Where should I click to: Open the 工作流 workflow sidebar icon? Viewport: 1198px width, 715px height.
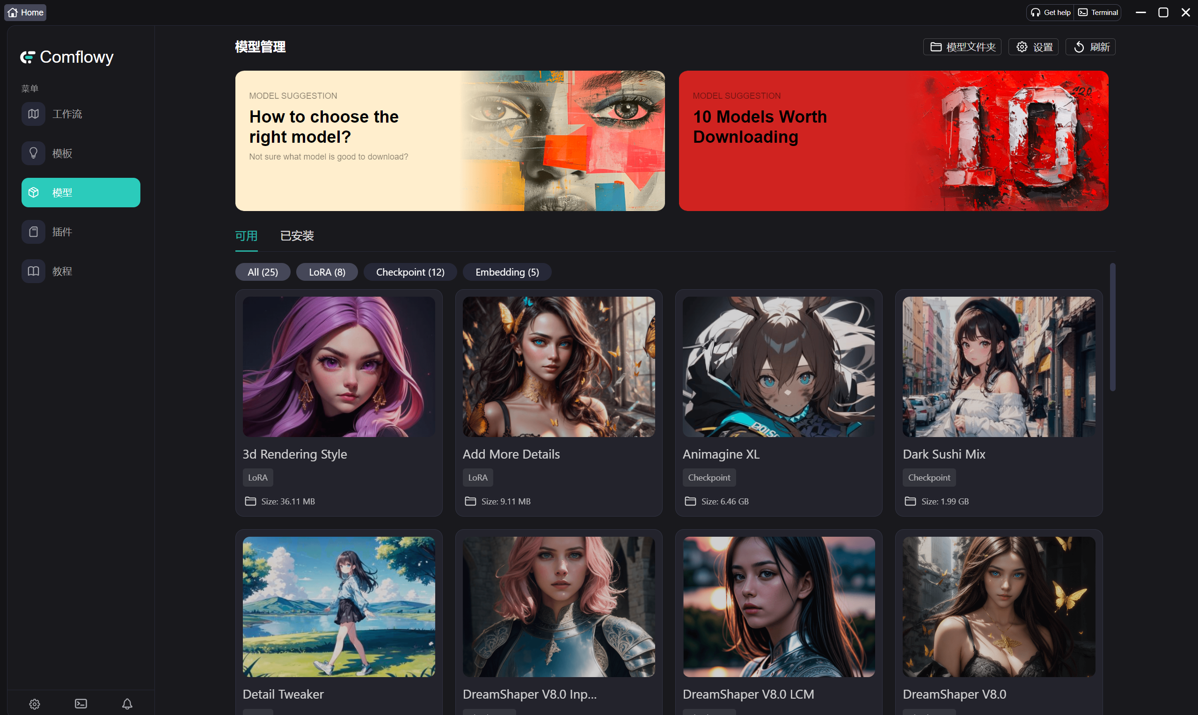33,114
